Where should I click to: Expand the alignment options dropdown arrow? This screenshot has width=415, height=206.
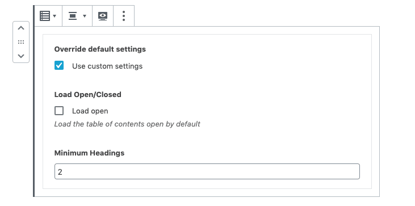click(x=85, y=16)
